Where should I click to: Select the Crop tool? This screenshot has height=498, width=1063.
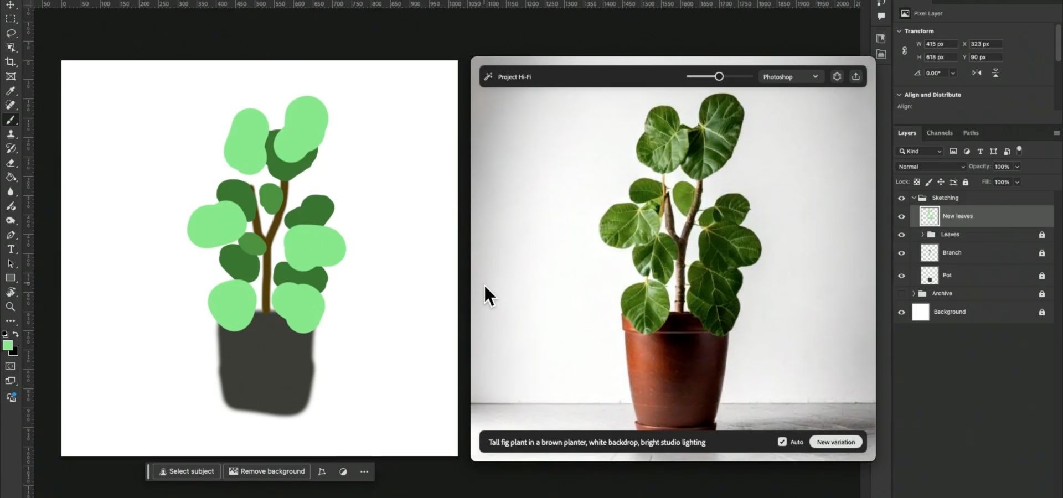click(x=11, y=62)
